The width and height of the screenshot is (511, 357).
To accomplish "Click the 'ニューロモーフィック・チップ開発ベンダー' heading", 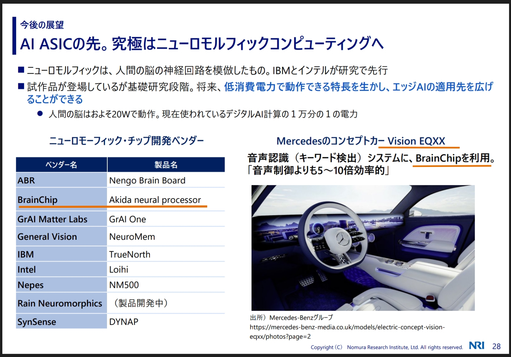I will 126,140.
